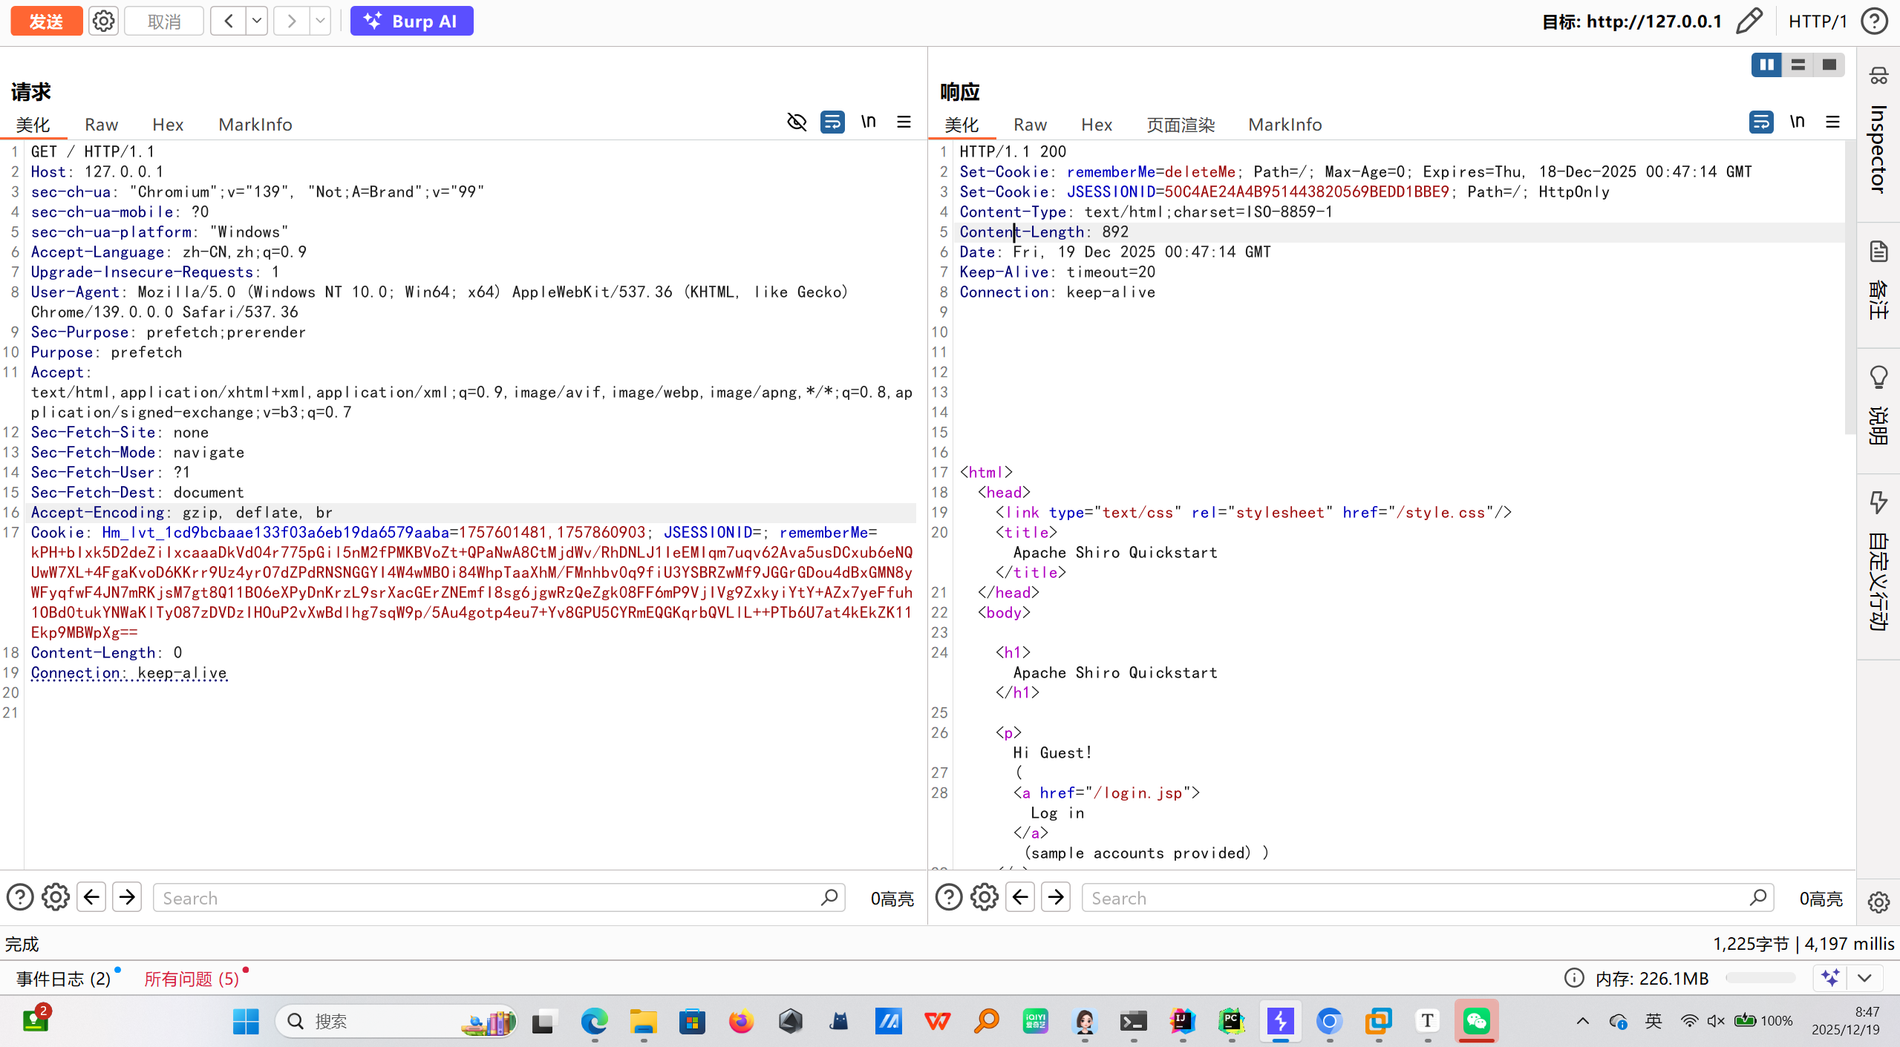The image size is (1900, 1047).
Task: Click the orange 发送 send button
Action: point(46,21)
